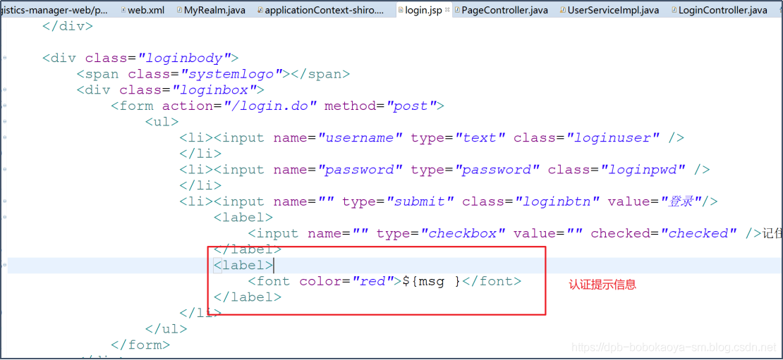Viewport: 783px width, 360px height.
Task: Click the name="password" attribute value
Action: pos(360,170)
